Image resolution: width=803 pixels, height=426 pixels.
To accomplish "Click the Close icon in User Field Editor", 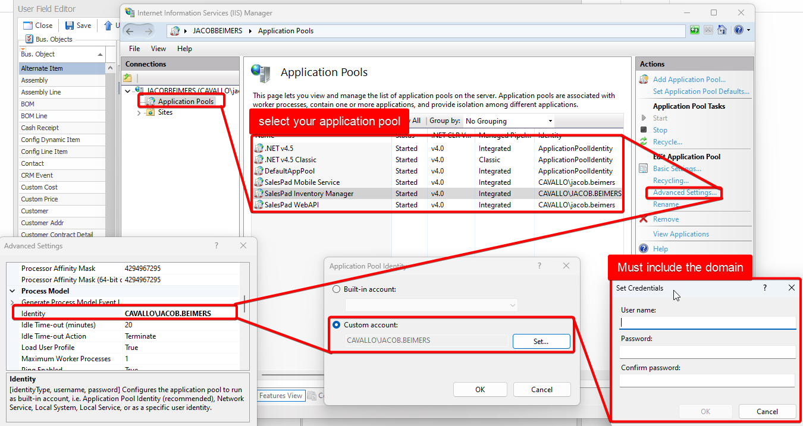I will coord(27,26).
